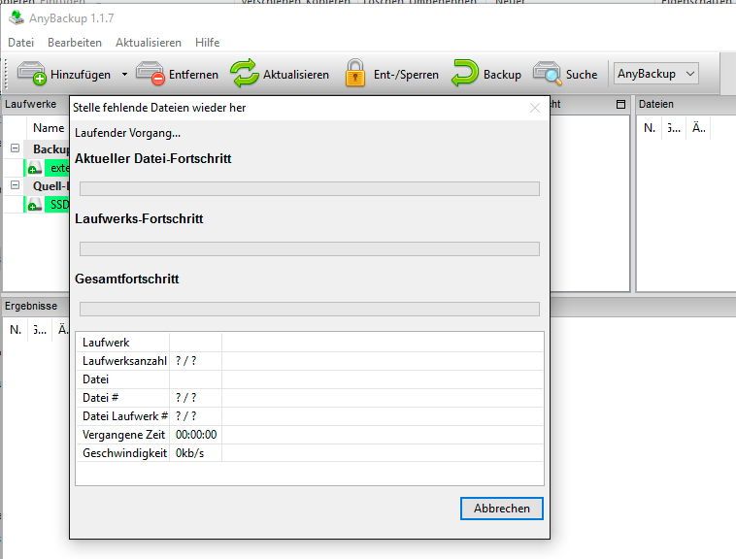Open the Hinzufügen dropdown arrow
The height and width of the screenshot is (559, 736).
124,74
